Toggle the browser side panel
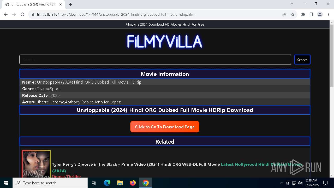This screenshot has width=334, height=188. click(312, 14)
